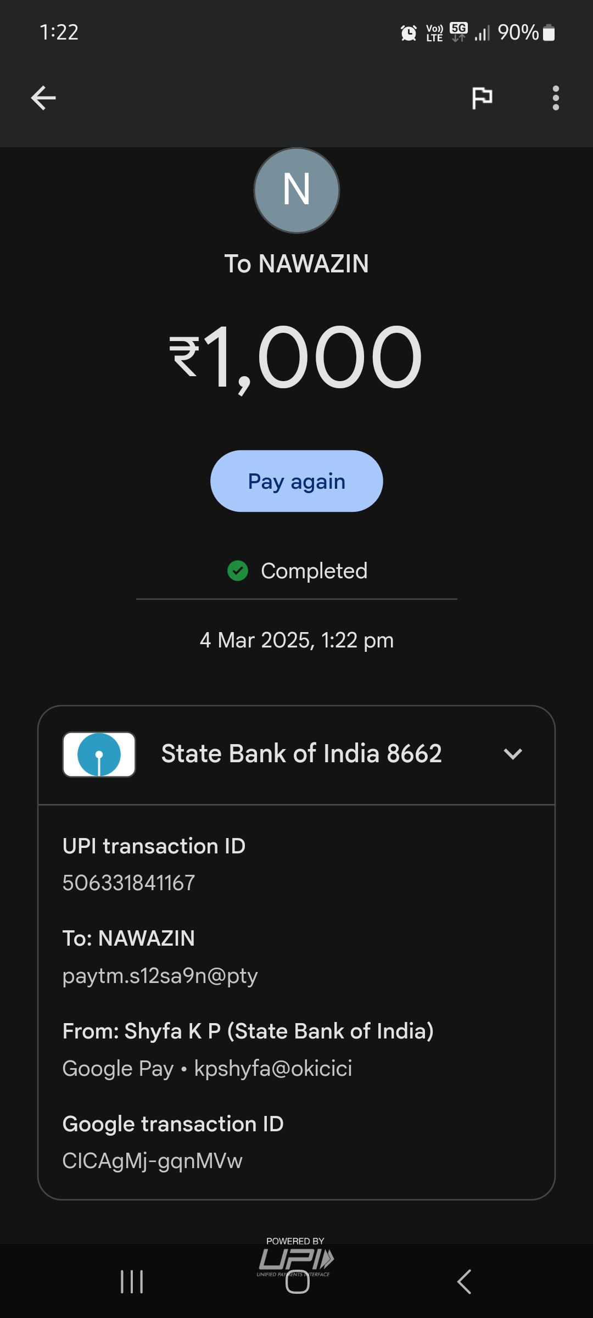
Task: Tap the alarm icon in status bar
Action: coord(409,33)
